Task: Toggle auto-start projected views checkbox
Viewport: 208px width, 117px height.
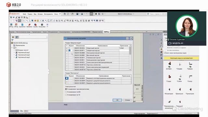Action: pyautogui.click(x=165, y=53)
